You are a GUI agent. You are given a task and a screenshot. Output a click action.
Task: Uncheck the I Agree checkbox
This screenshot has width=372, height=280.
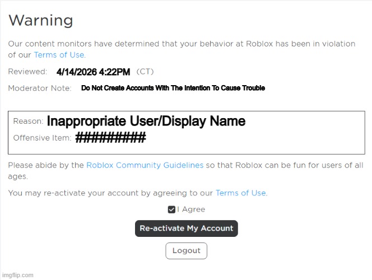tap(171, 209)
